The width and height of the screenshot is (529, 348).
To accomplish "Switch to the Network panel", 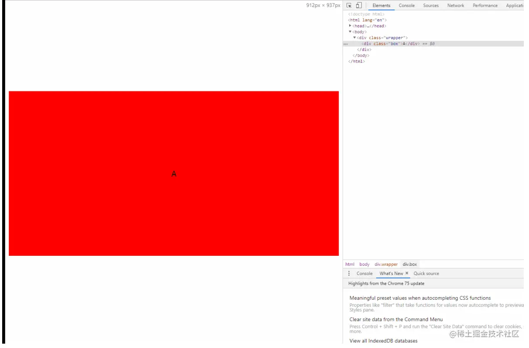I will (x=455, y=5).
